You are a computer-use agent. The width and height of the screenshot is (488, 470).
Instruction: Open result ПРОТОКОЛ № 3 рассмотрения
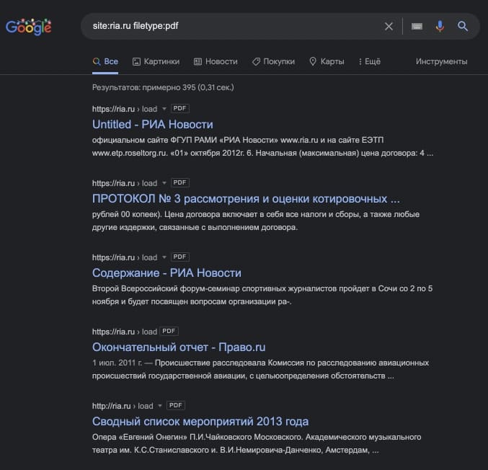click(x=246, y=198)
